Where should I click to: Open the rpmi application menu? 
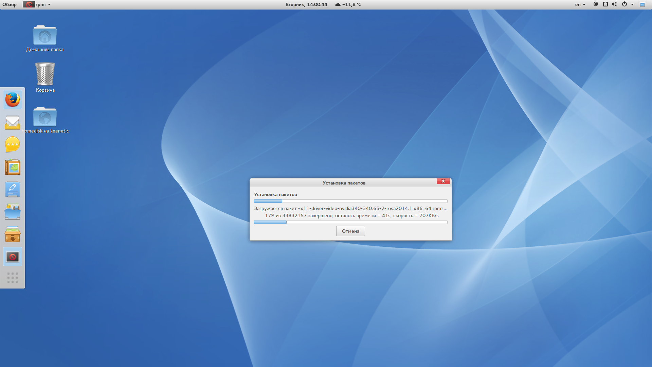(37, 4)
